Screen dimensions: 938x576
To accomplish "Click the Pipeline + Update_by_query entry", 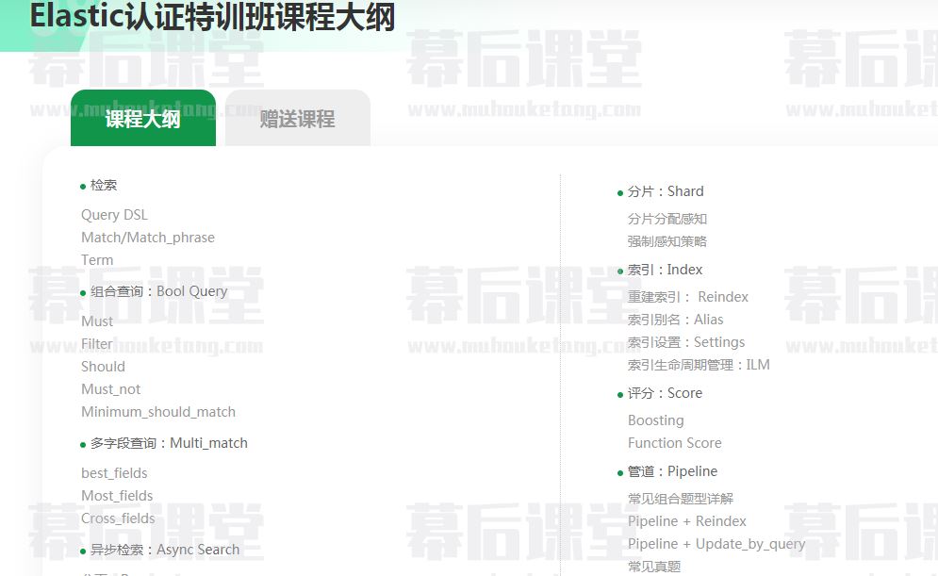I will pyautogui.click(x=716, y=544).
